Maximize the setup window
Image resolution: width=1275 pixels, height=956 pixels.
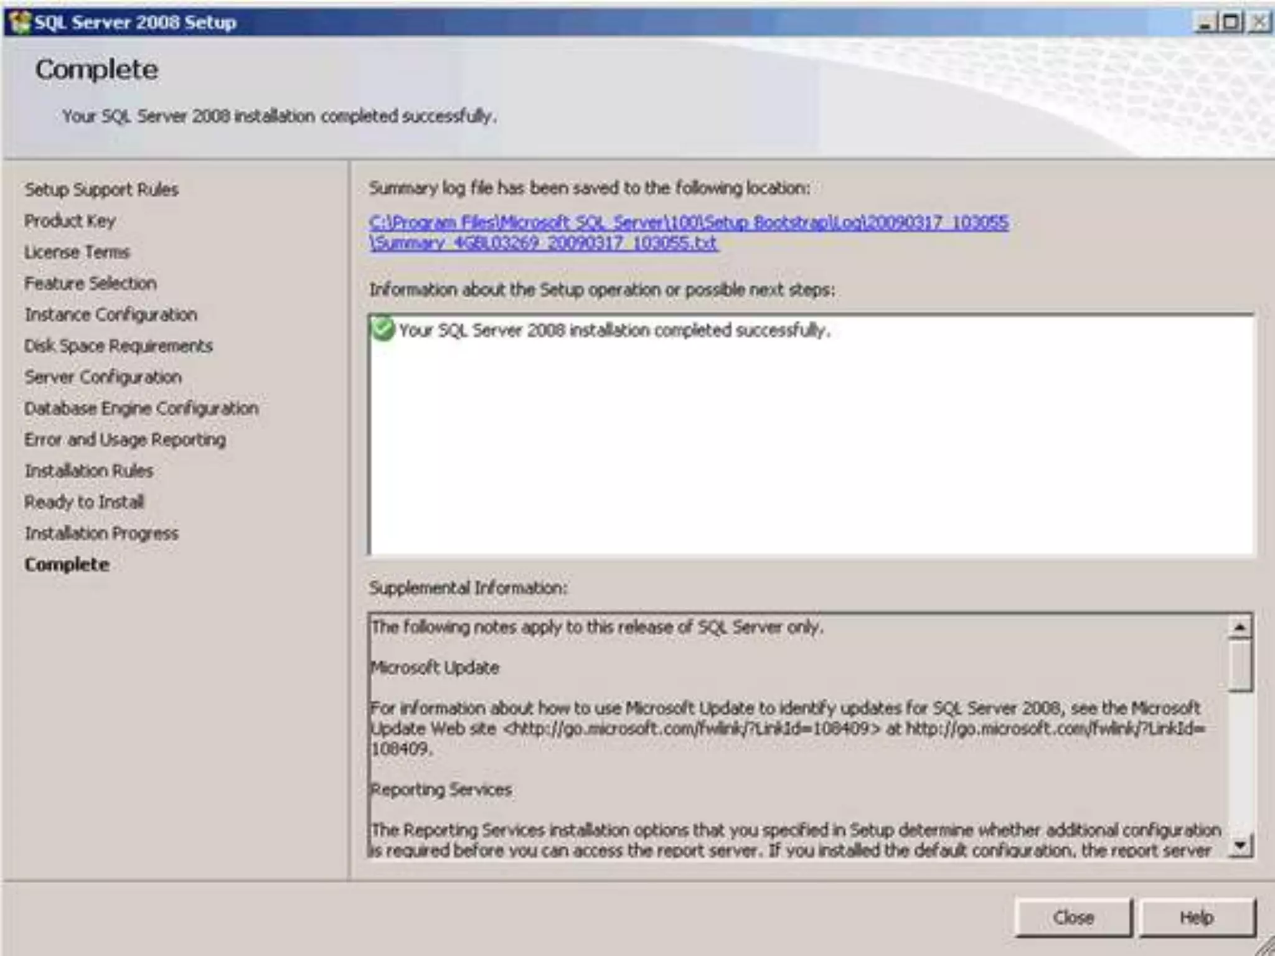[1231, 22]
